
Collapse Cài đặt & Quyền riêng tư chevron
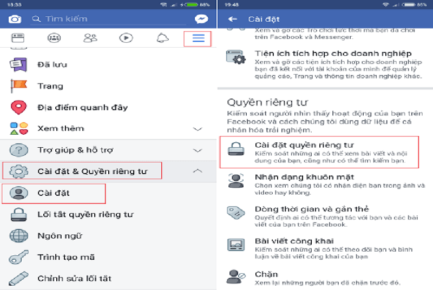pos(198,171)
